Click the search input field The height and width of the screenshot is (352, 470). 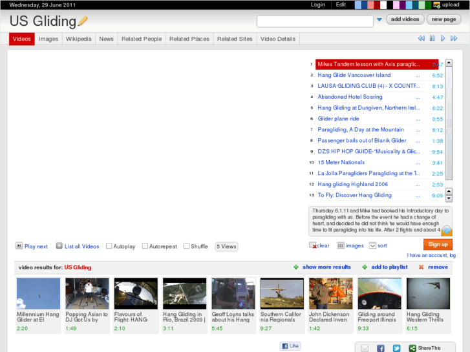pos(315,21)
